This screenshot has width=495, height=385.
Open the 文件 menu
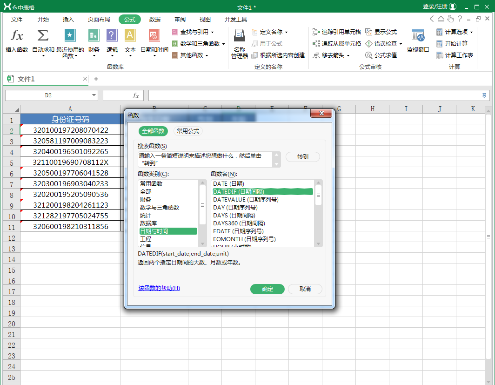click(17, 19)
